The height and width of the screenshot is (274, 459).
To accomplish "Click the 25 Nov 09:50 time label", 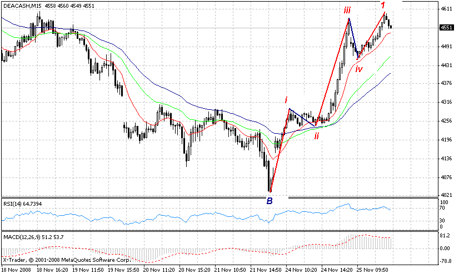I will (x=372, y=270).
